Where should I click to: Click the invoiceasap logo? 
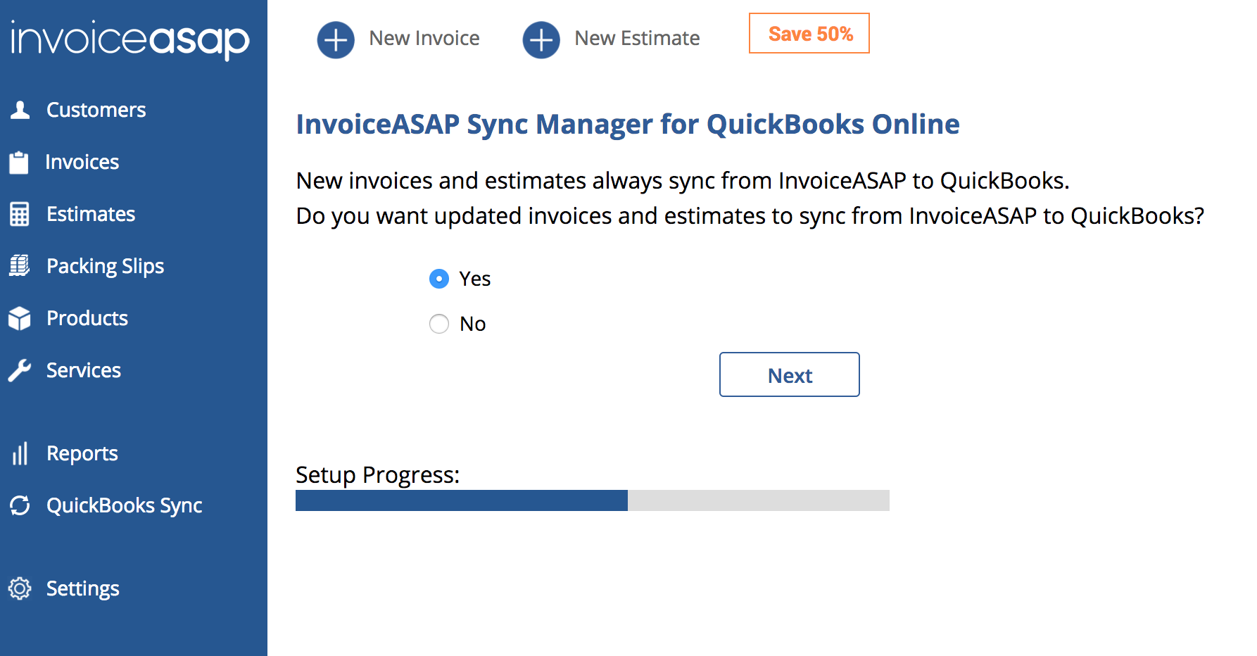[x=130, y=39]
